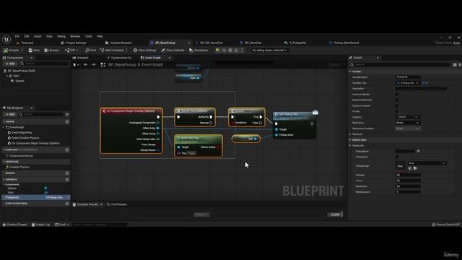The height and width of the screenshot is (260, 462).
Task: Click the Browse toolbar icon
Action: coord(51,50)
